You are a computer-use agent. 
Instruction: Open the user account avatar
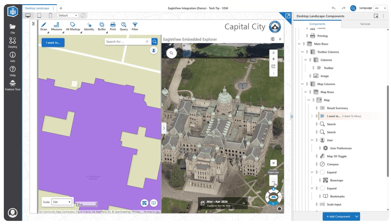tap(13, 213)
